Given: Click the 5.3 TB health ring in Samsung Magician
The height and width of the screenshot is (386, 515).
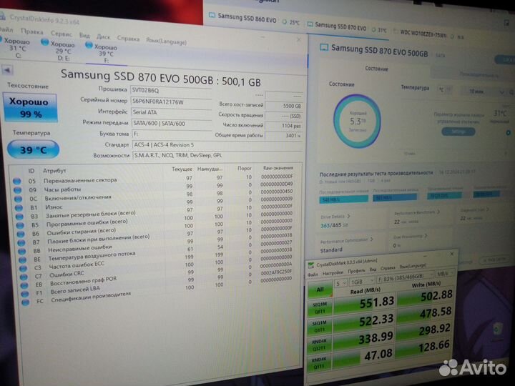Looking at the screenshot, I should coord(357,121).
